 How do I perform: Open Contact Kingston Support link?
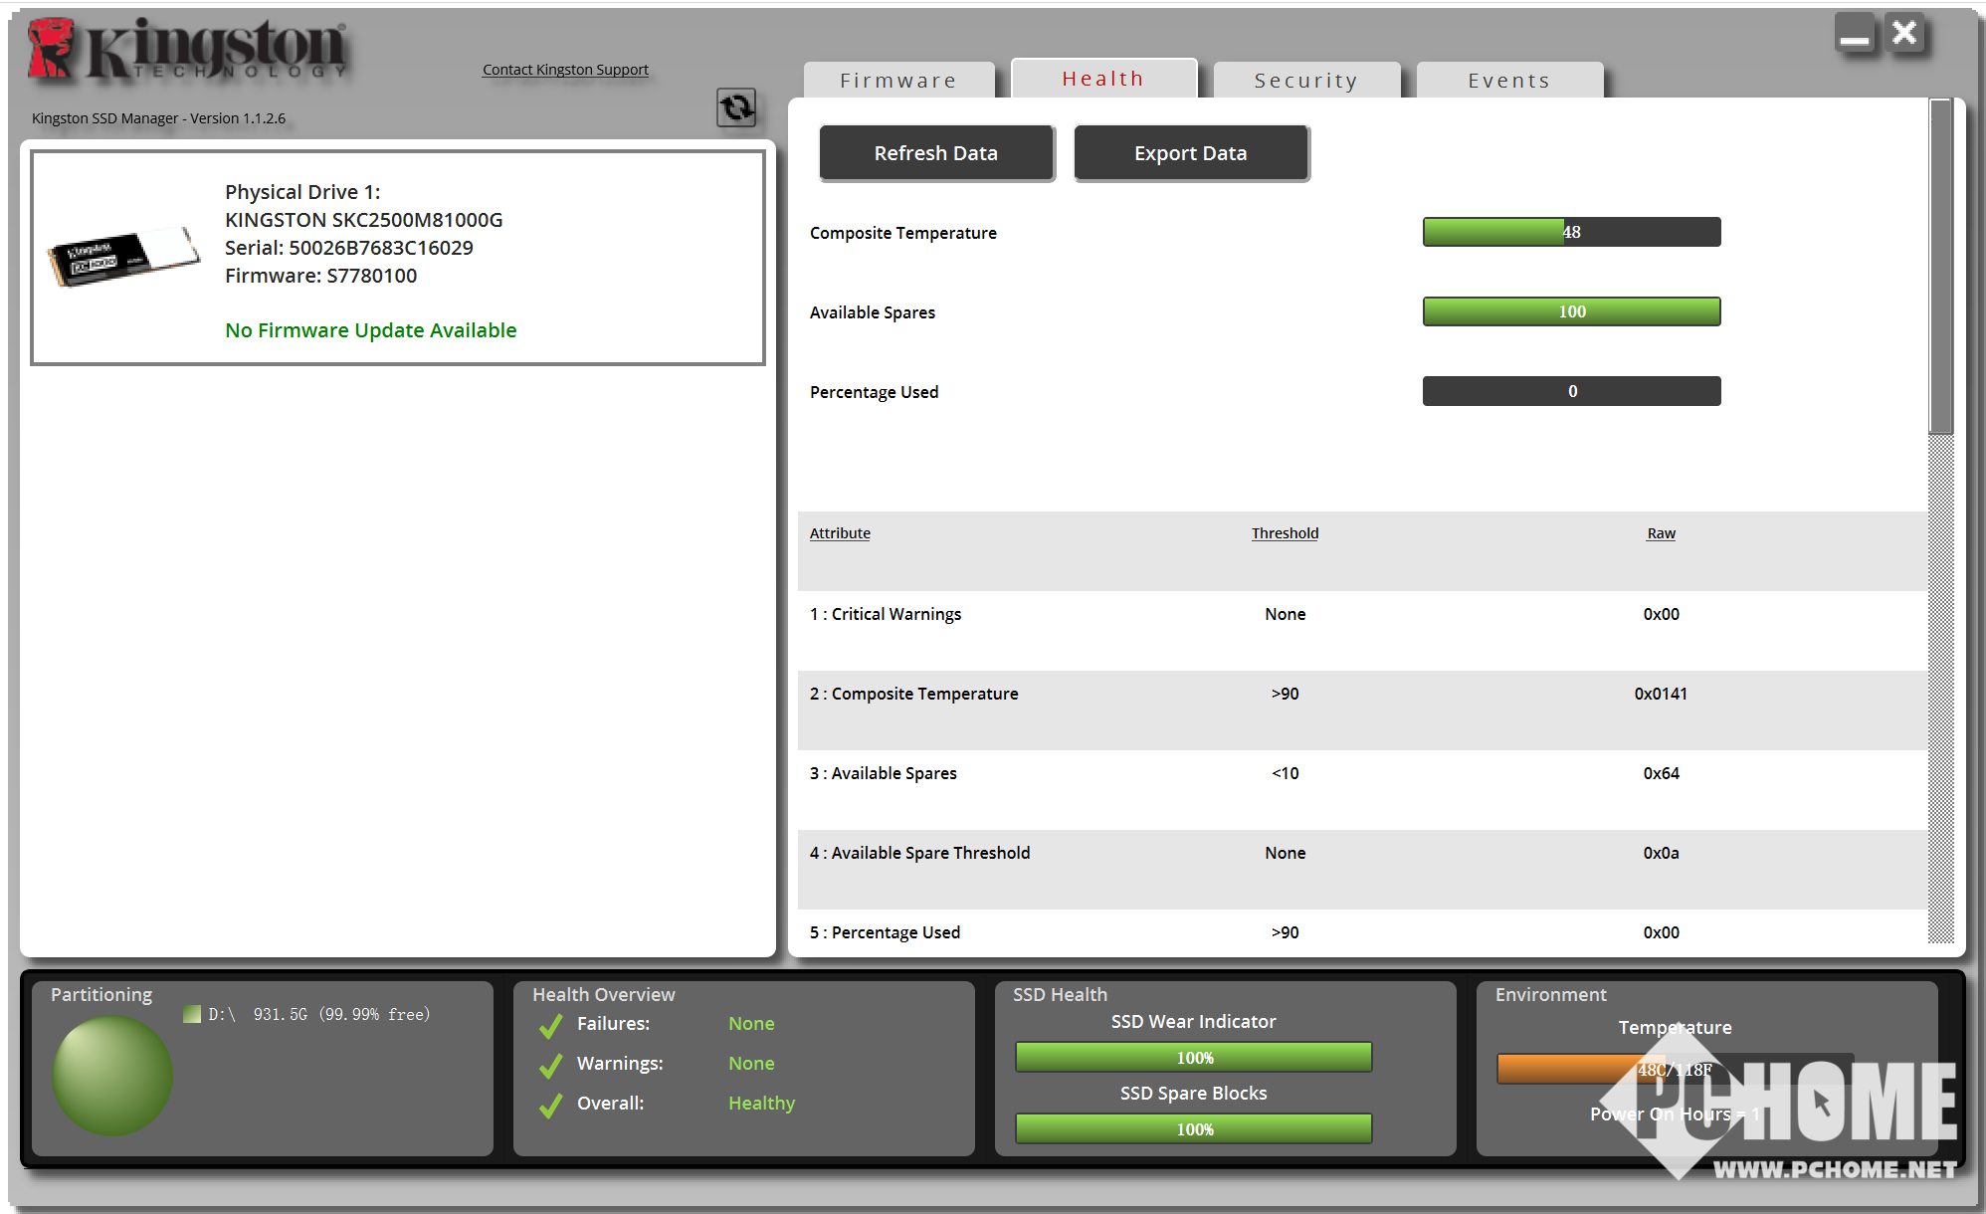click(565, 70)
